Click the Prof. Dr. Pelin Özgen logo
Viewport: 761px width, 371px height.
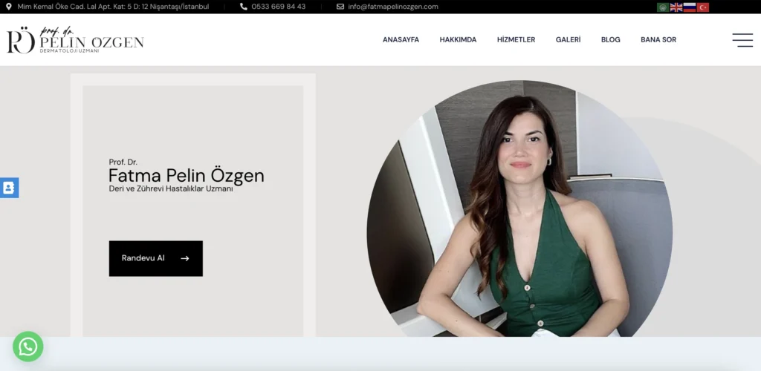75,40
